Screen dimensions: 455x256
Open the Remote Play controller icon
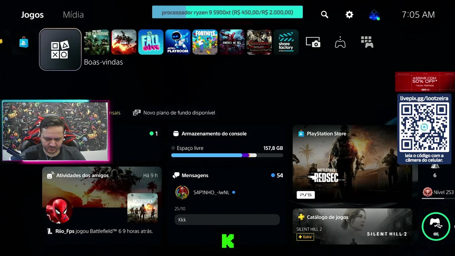click(340, 42)
